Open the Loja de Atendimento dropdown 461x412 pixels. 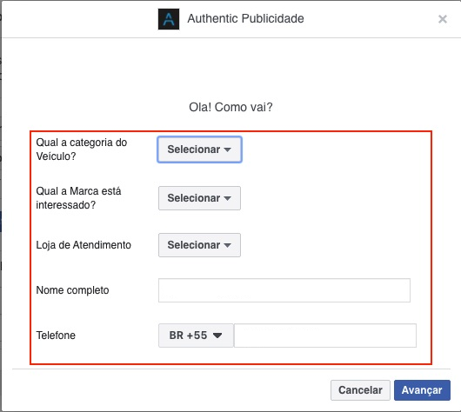pos(199,245)
